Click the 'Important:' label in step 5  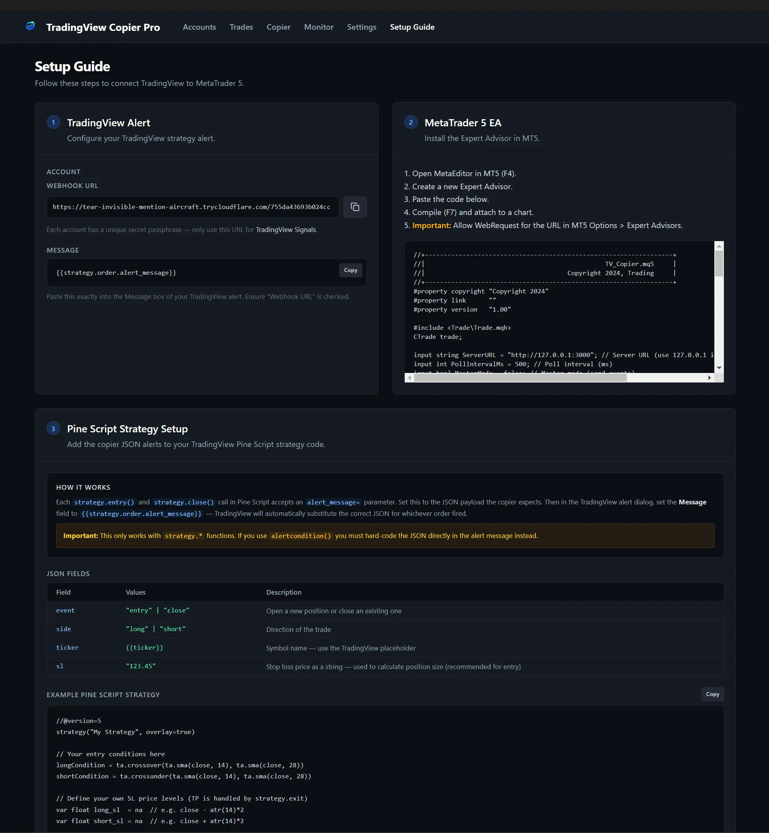coord(432,225)
